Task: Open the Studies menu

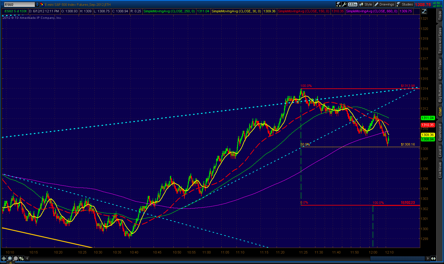Action: coord(405,4)
